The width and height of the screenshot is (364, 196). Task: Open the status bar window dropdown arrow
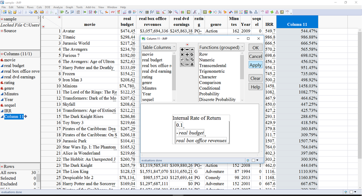(355, 192)
